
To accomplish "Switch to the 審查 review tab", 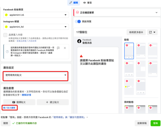I will (x=88, y=3).
